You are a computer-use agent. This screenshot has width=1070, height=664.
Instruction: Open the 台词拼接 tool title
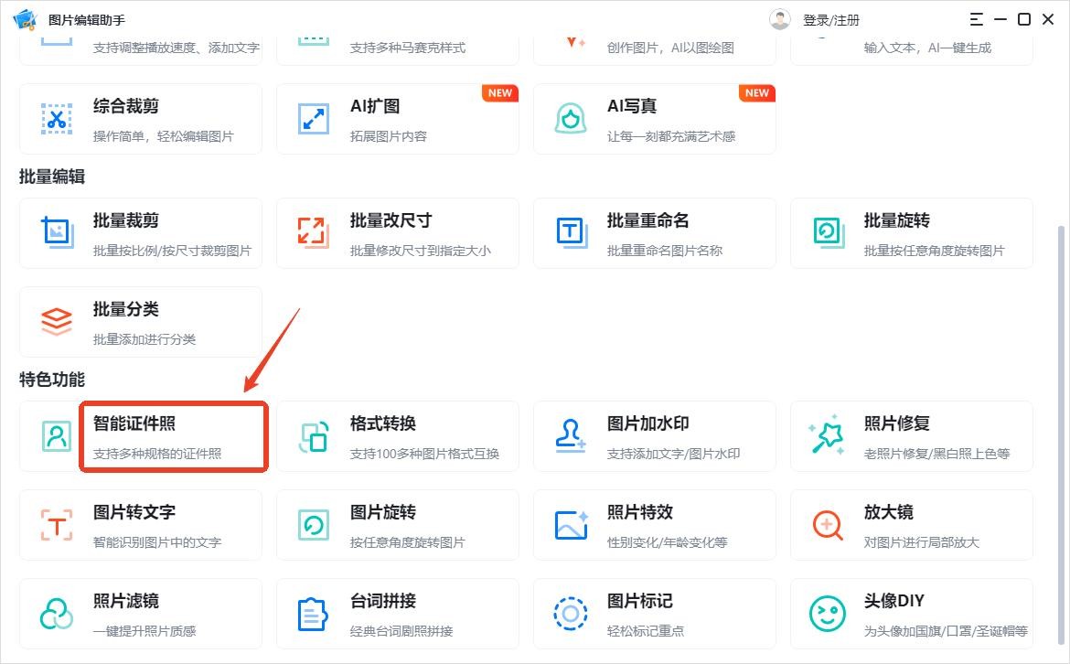[383, 601]
